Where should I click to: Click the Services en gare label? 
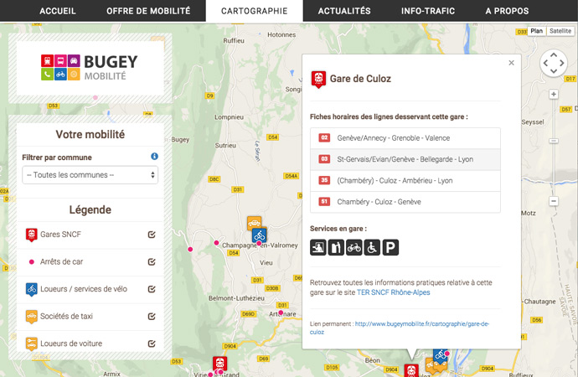pos(338,229)
